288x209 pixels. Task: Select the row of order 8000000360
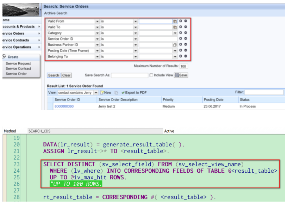[50, 106]
